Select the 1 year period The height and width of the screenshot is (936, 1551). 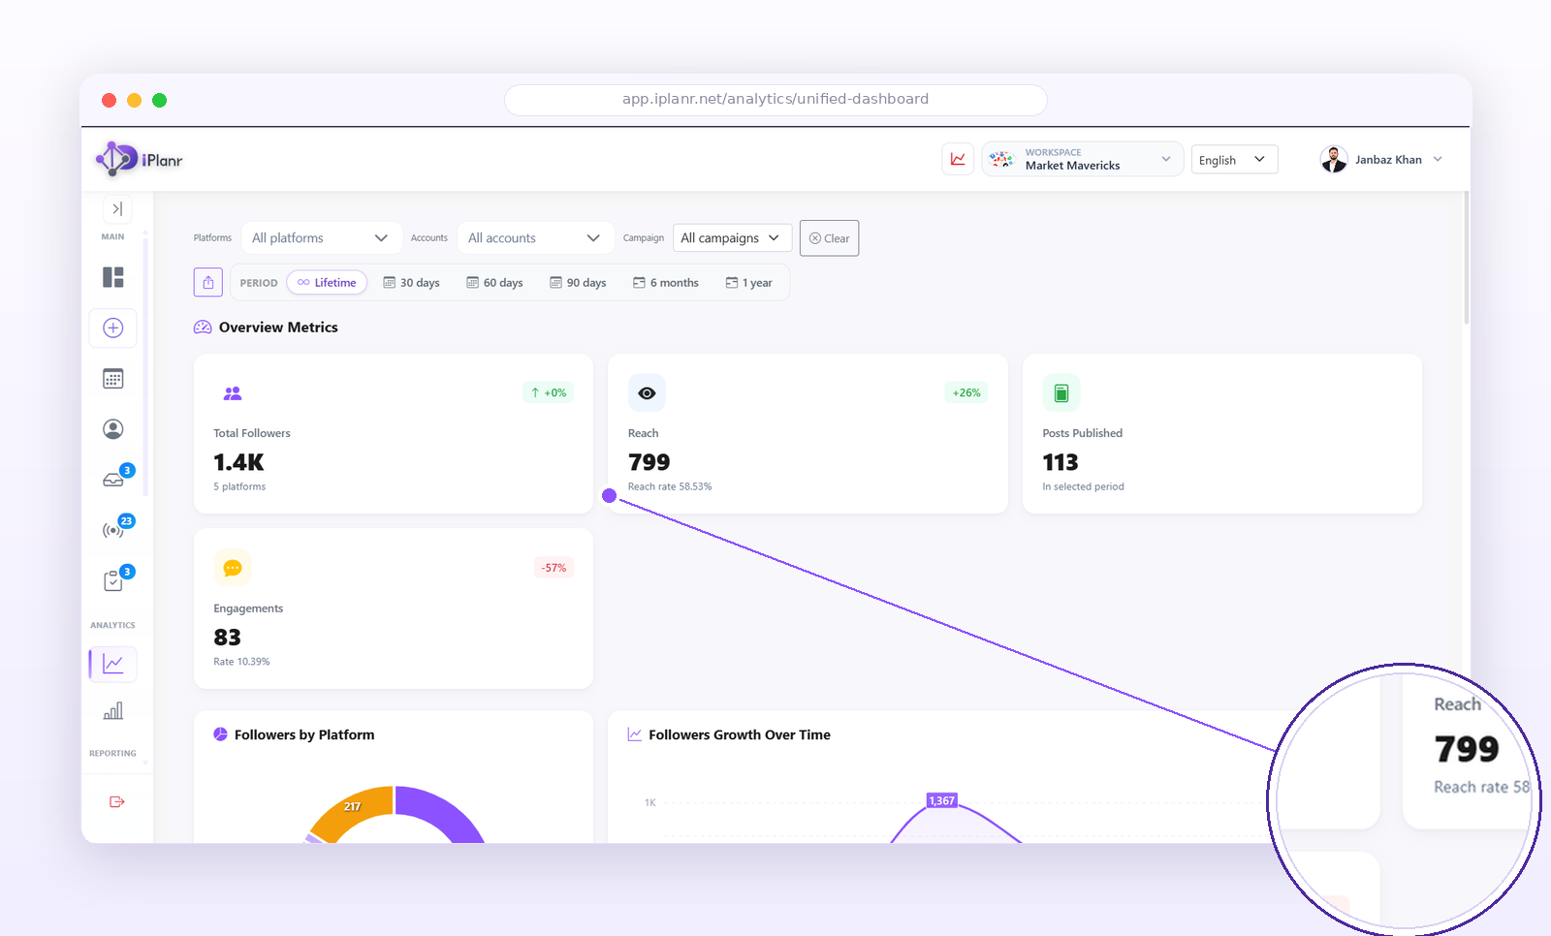pos(749,283)
